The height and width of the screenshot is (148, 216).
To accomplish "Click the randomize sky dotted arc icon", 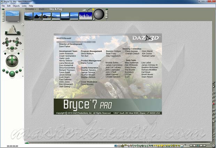I will [x=89, y=10].
